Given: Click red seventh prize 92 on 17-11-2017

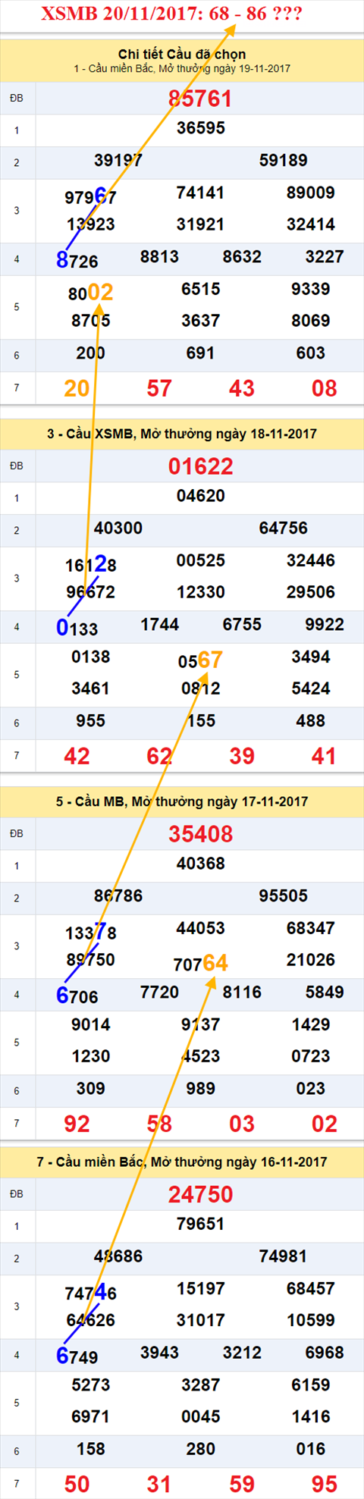Looking at the screenshot, I should (x=77, y=1124).
